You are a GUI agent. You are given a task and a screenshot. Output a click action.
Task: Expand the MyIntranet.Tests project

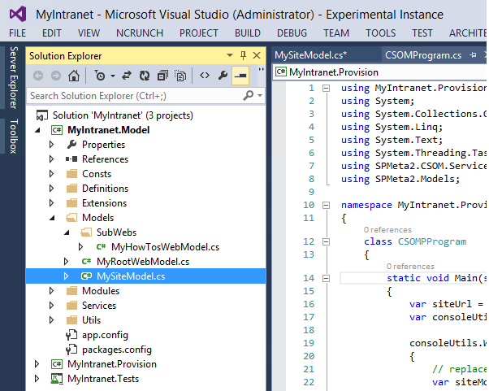[37, 379]
